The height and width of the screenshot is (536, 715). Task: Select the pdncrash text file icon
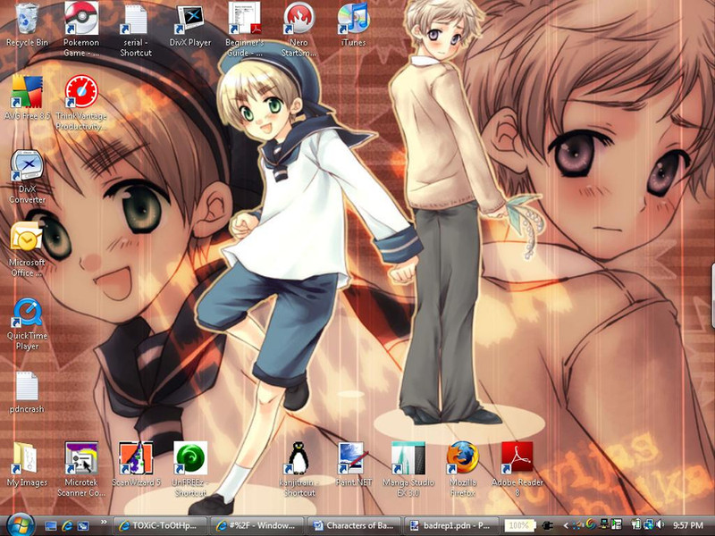(27, 386)
